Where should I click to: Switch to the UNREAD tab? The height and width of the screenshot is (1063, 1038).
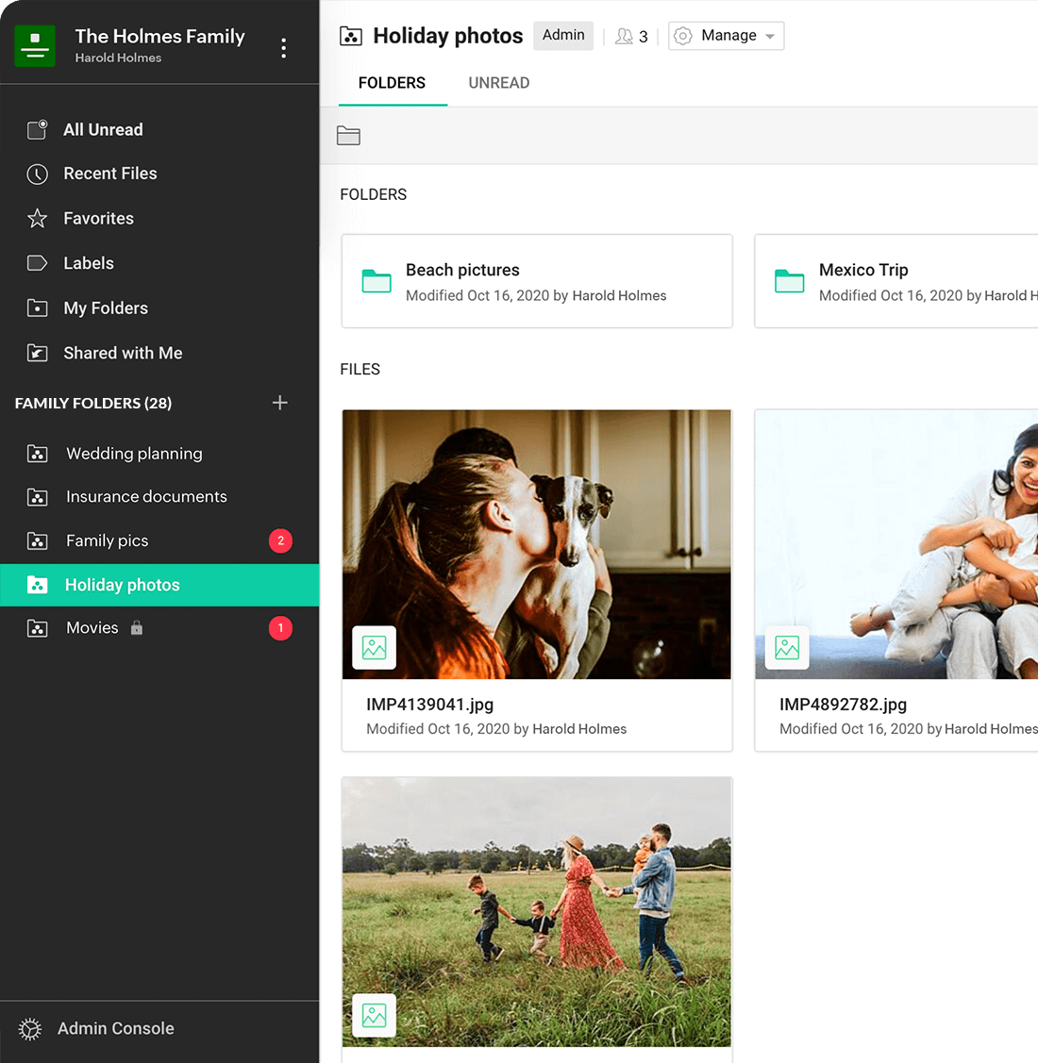click(498, 83)
